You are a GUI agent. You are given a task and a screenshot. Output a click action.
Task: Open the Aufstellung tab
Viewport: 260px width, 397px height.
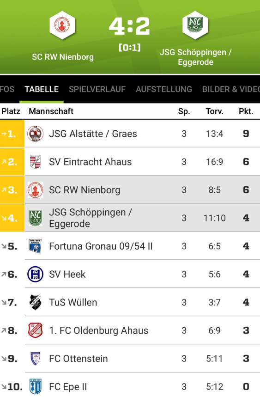pyautogui.click(x=164, y=89)
